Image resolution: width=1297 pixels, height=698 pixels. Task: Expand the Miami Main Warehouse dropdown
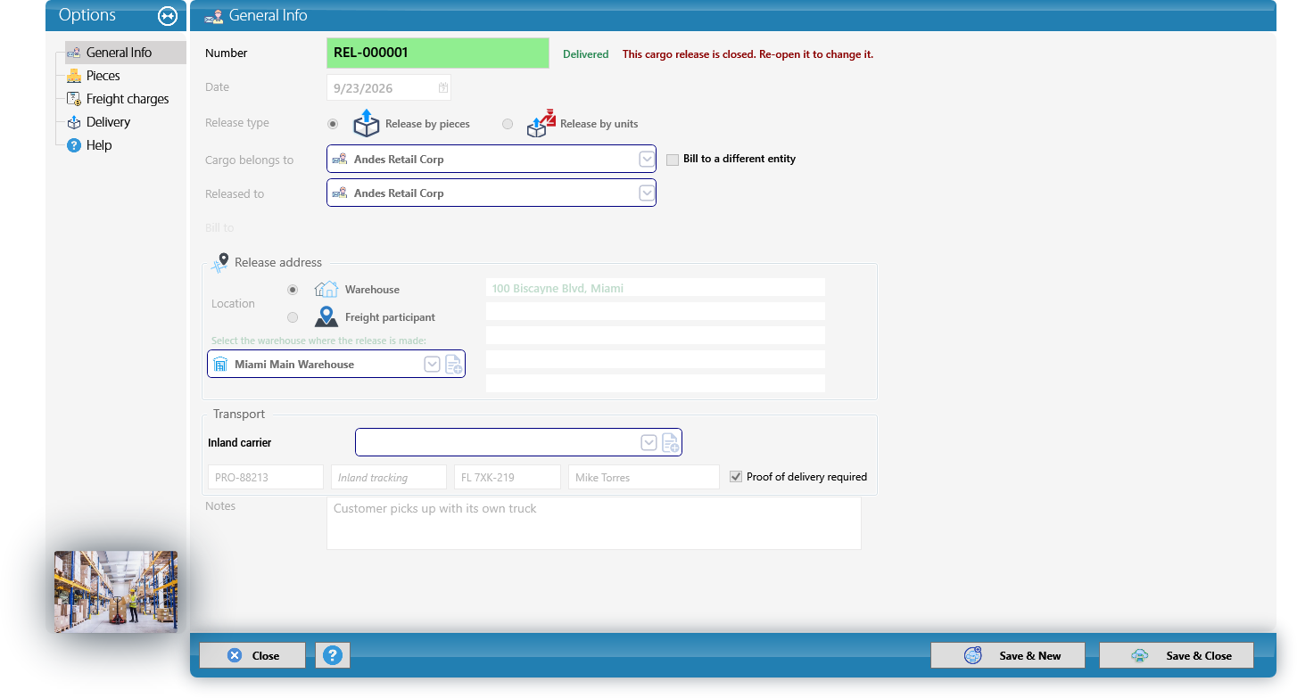pyautogui.click(x=432, y=365)
